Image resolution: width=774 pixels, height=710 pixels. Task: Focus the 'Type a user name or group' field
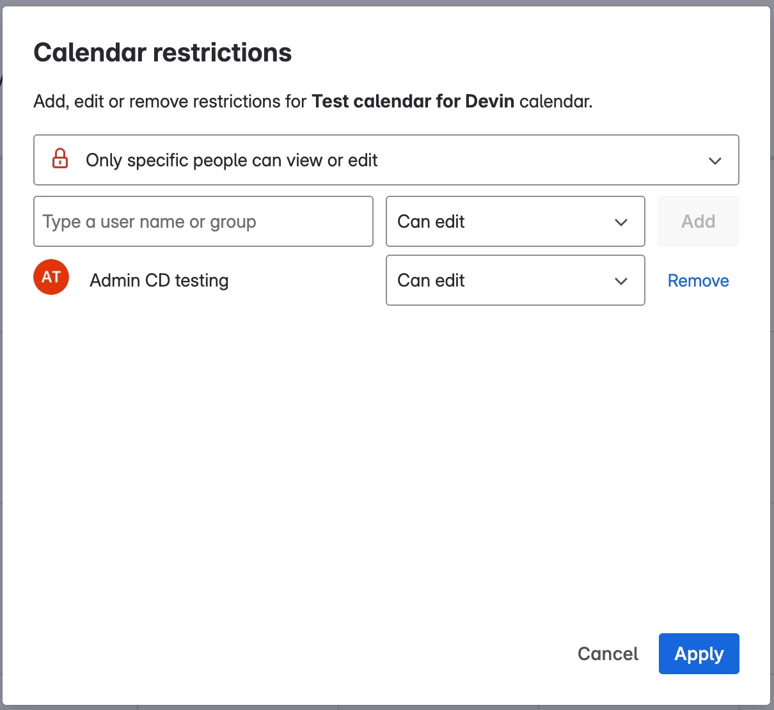(x=203, y=221)
